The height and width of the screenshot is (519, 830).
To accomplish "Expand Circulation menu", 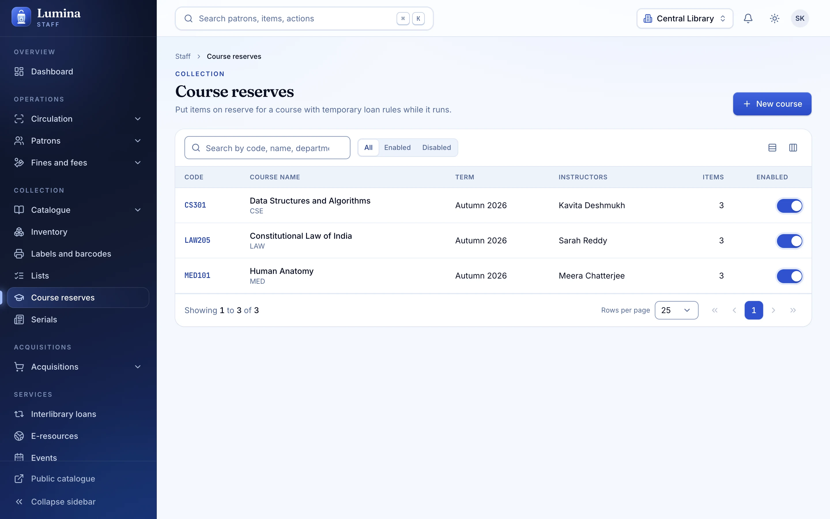I will 78,119.
